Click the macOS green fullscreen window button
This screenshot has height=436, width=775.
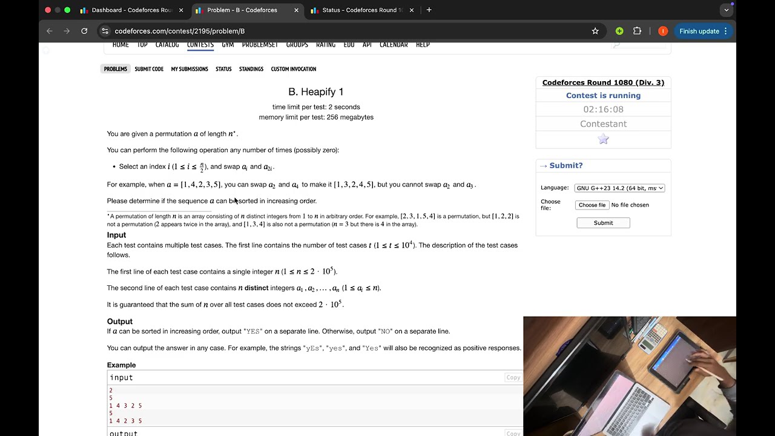[x=67, y=10]
